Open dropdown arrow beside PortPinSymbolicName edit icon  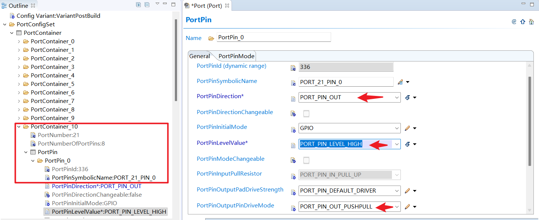coord(407,82)
